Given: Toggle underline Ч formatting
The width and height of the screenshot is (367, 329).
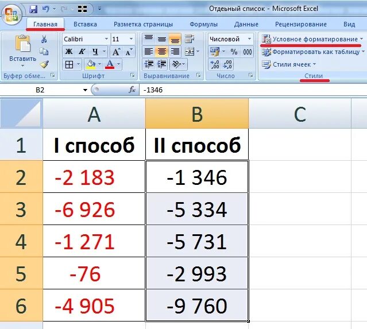Looking at the screenshot, I should click(x=95, y=52).
